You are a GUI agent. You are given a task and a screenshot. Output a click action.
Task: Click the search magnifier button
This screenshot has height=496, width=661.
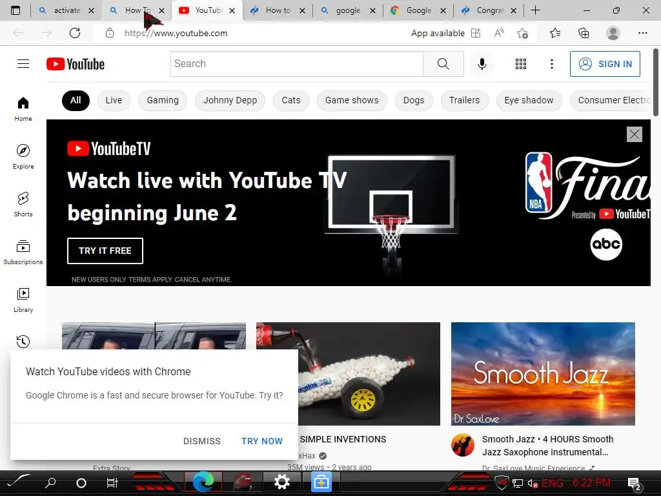443,64
